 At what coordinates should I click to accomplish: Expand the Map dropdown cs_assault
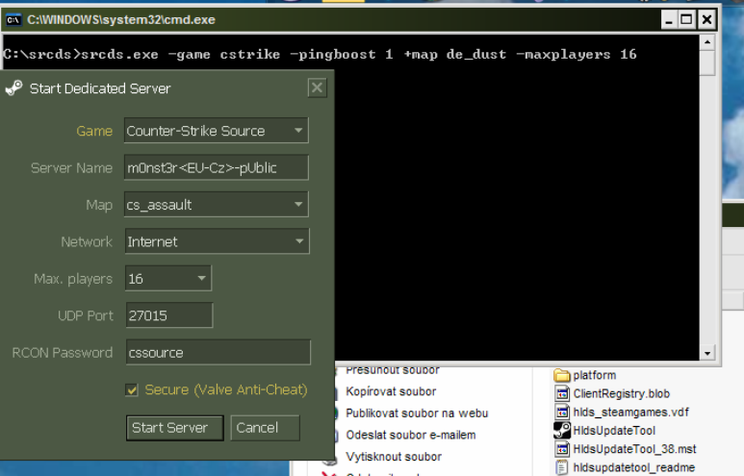[216, 204]
